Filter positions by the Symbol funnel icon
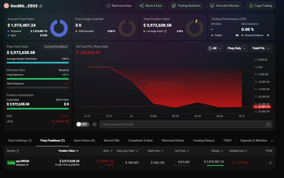The height and width of the screenshot is (178, 284). 18,151
